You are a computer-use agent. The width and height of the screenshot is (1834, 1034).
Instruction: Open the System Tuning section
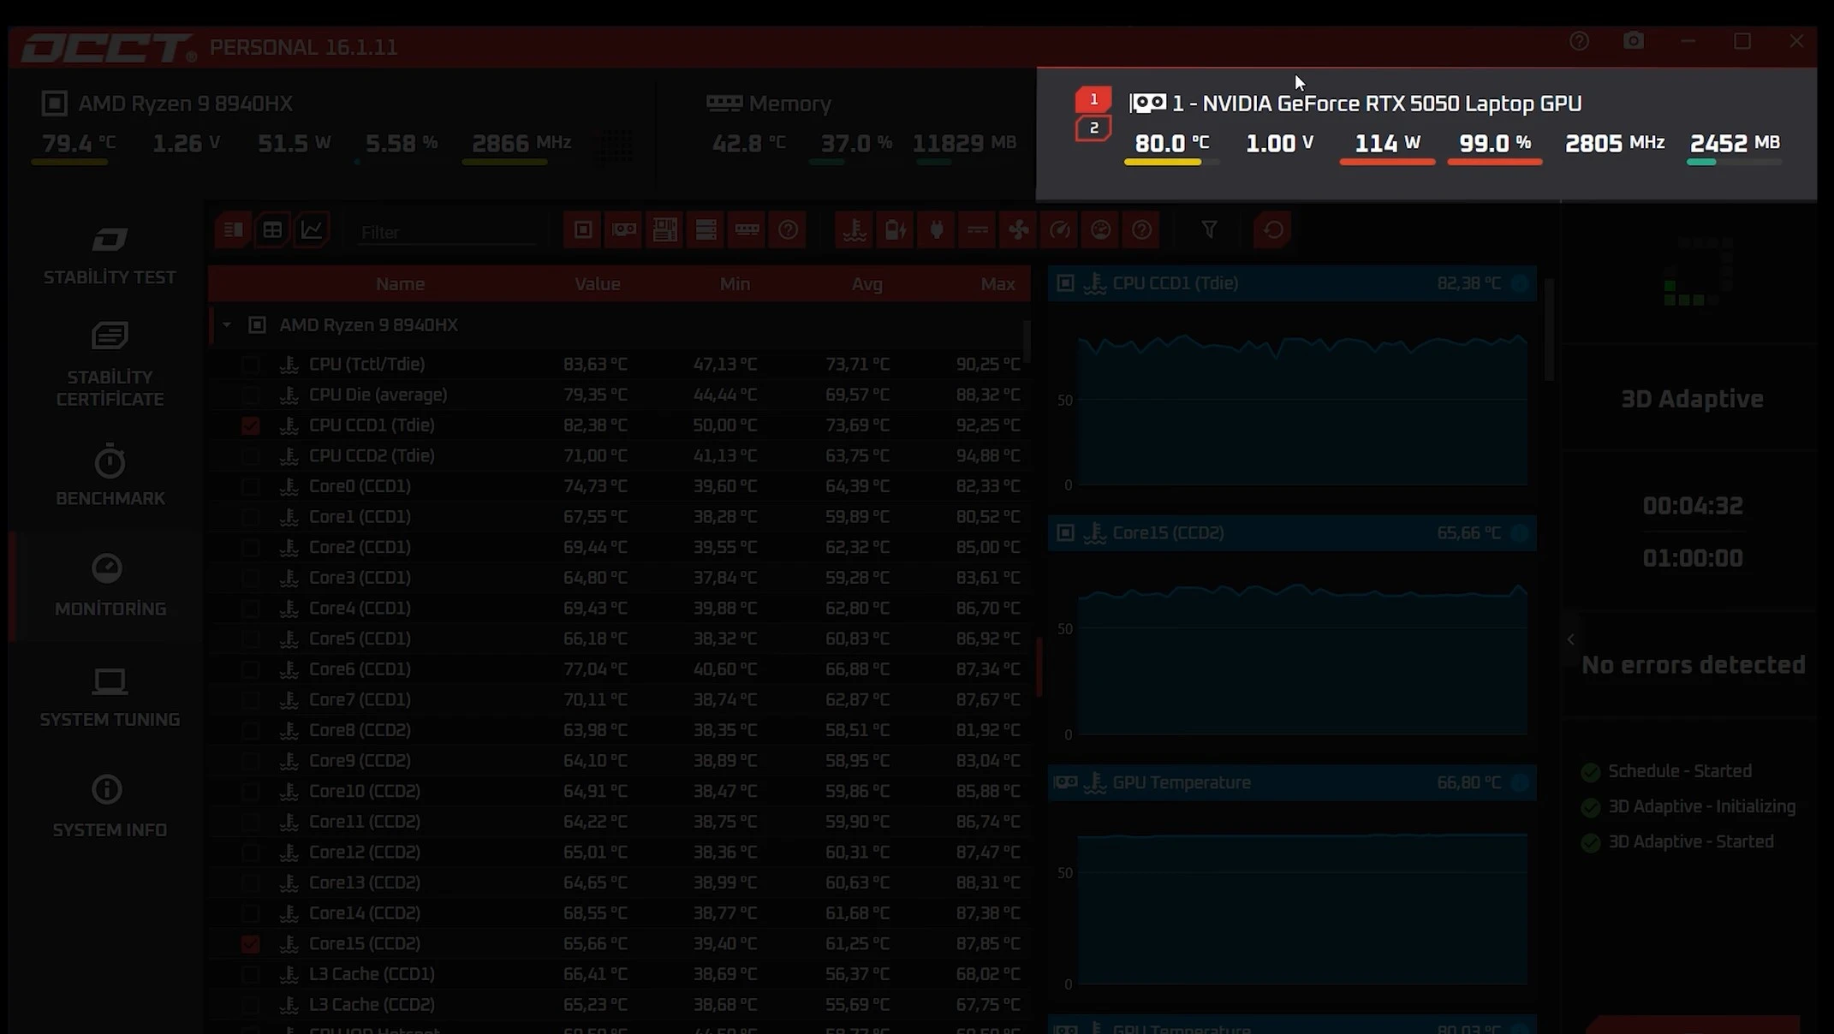tap(110, 697)
